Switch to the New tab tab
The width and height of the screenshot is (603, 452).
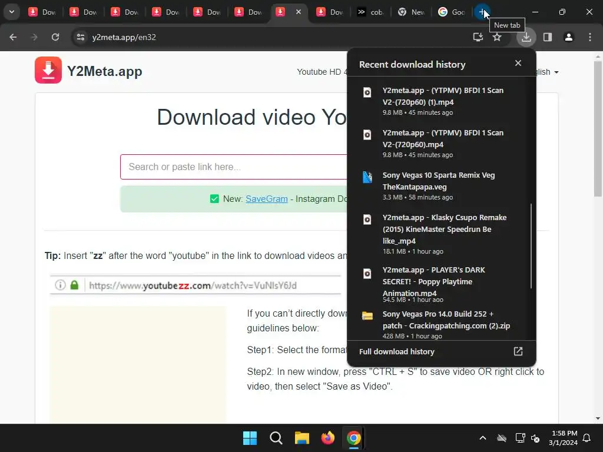[411, 12]
